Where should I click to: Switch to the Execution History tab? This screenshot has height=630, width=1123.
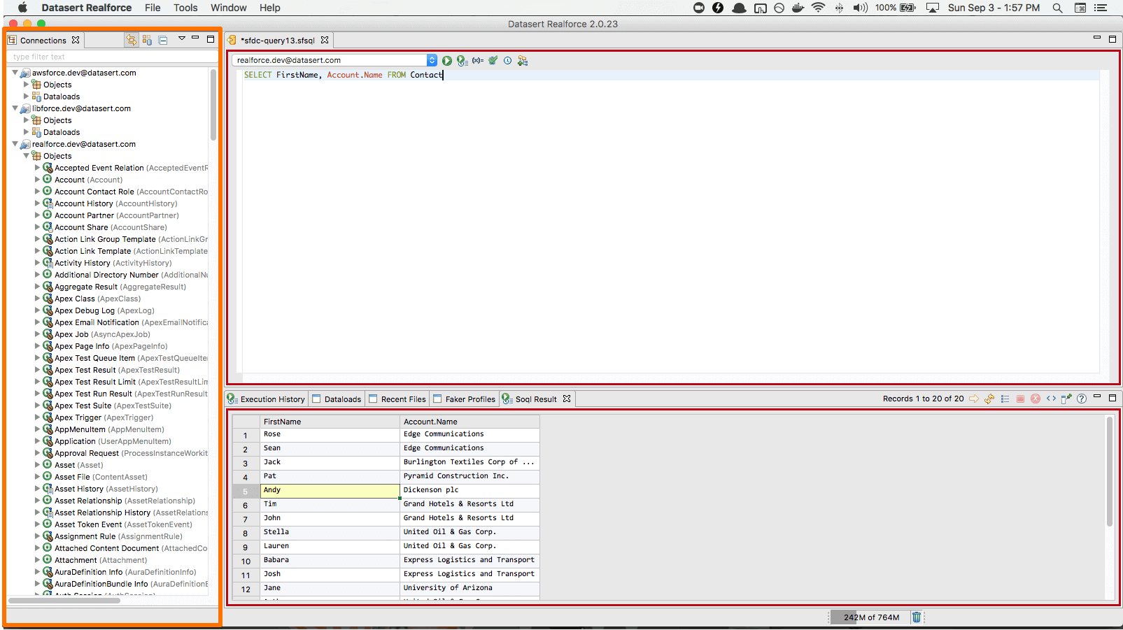coord(272,399)
